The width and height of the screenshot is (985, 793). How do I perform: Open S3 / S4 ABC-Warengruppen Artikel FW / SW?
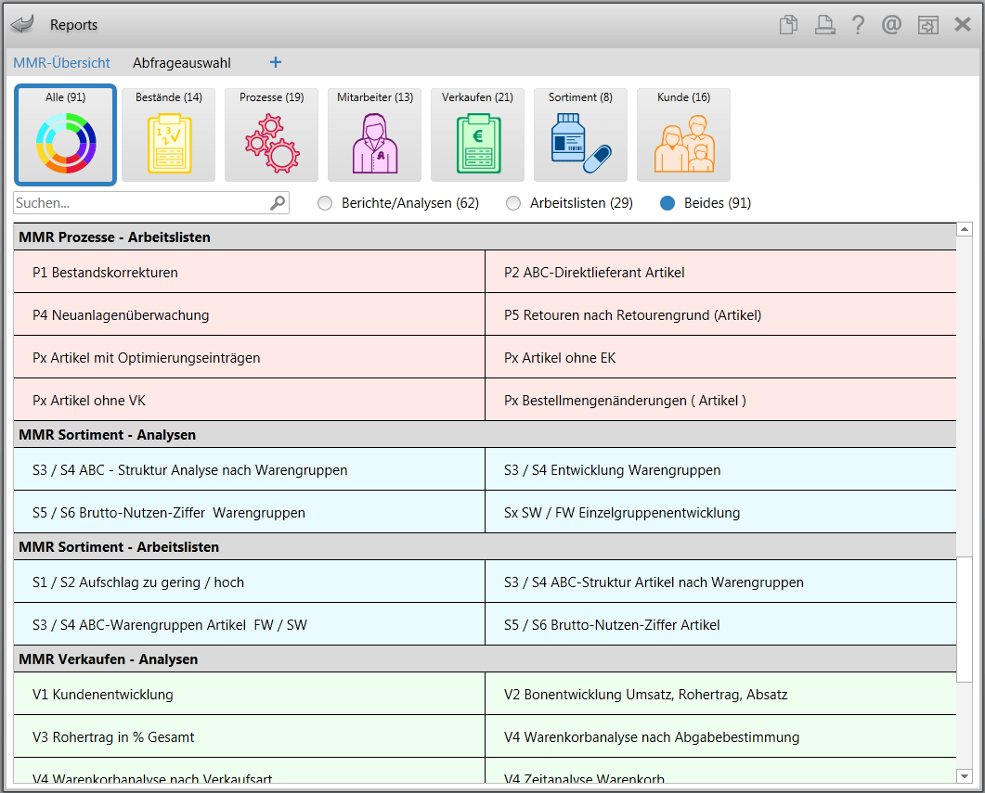pos(249,625)
